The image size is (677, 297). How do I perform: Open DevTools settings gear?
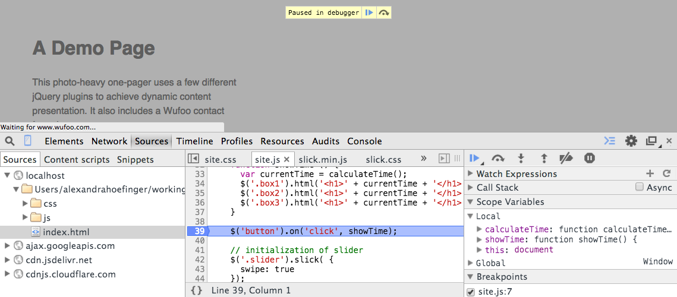coord(631,141)
